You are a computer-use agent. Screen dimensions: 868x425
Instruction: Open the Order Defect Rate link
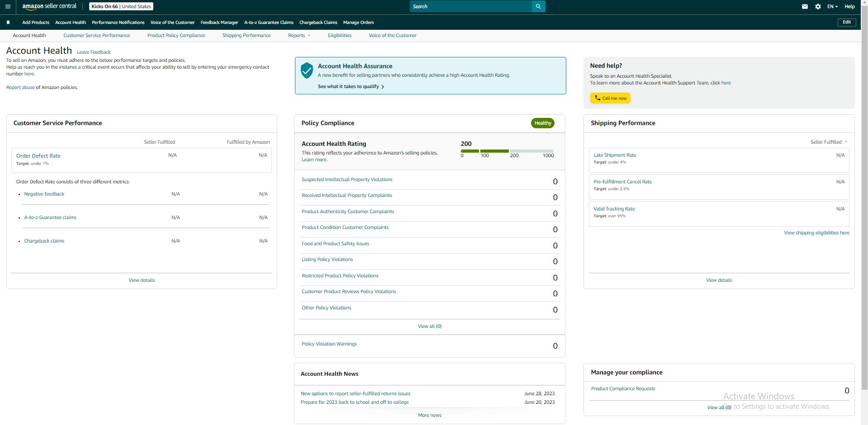38,156
